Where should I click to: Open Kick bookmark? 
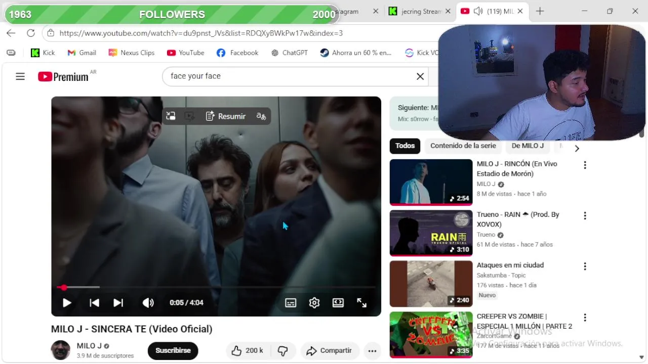click(x=43, y=53)
